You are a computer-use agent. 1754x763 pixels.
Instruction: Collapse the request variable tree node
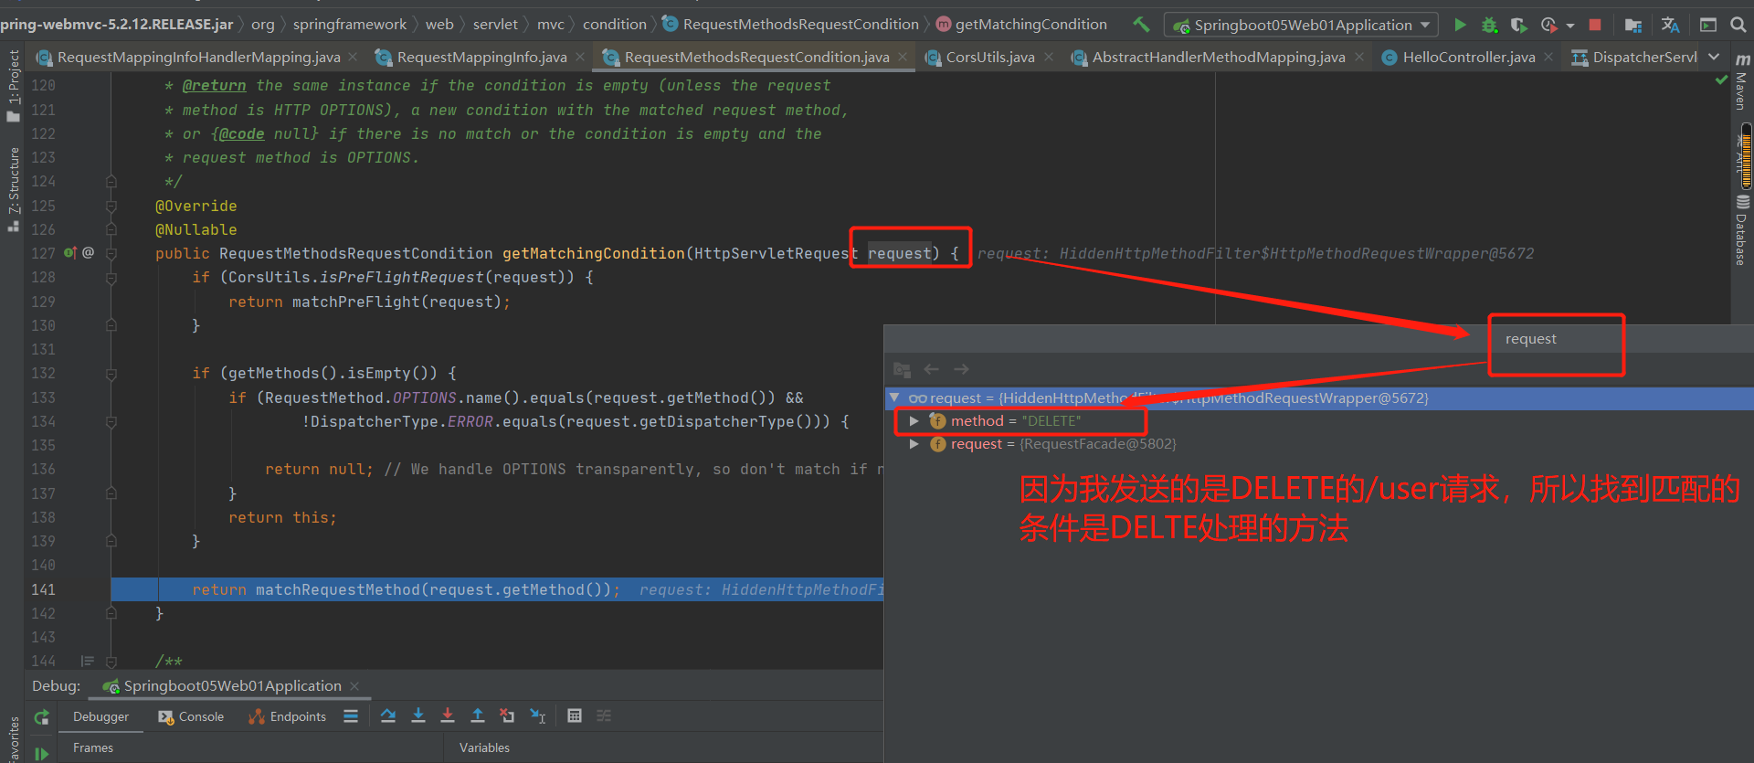pyautogui.click(x=895, y=397)
